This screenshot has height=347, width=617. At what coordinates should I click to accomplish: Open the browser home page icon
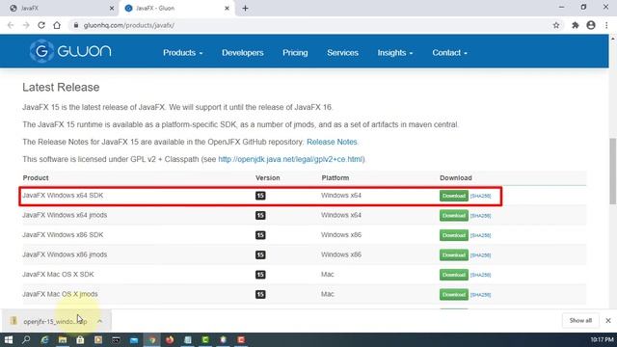tap(57, 25)
